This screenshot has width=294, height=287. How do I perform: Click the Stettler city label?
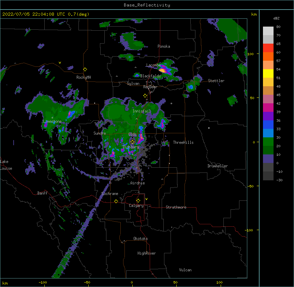point(216,81)
